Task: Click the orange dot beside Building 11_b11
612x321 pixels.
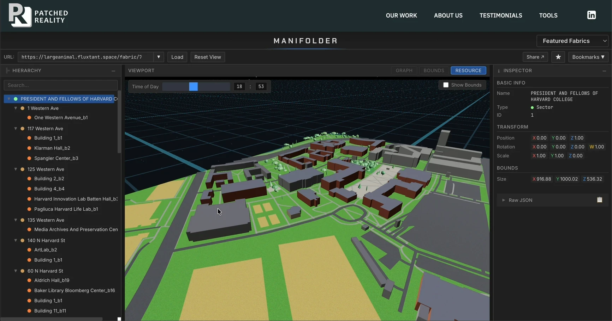Action: coord(29,311)
